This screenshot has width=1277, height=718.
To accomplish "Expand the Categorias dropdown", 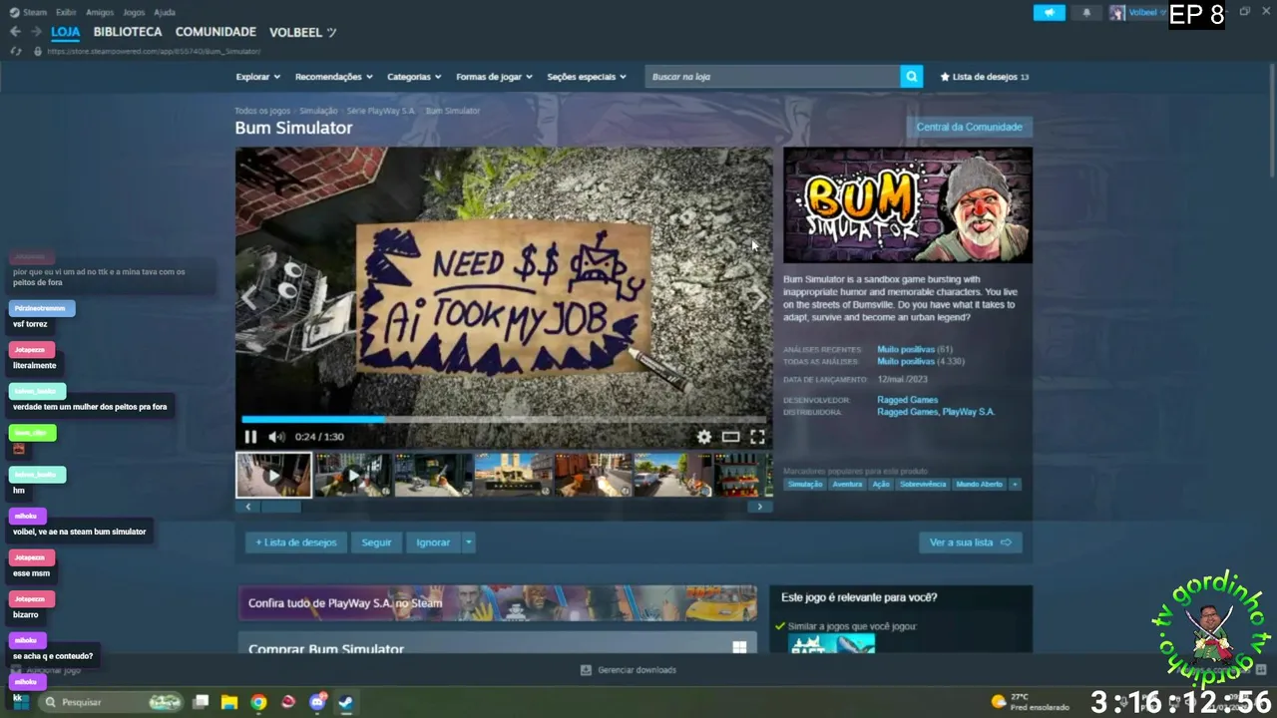I will pos(414,77).
